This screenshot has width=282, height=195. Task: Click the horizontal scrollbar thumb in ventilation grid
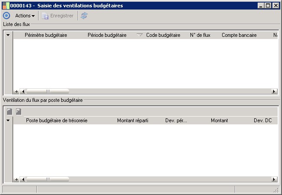click(x=48, y=179)
